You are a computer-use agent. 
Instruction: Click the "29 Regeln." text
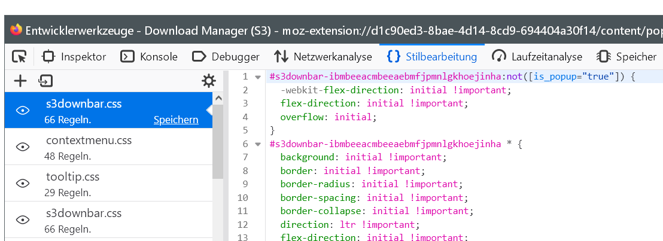68,193
